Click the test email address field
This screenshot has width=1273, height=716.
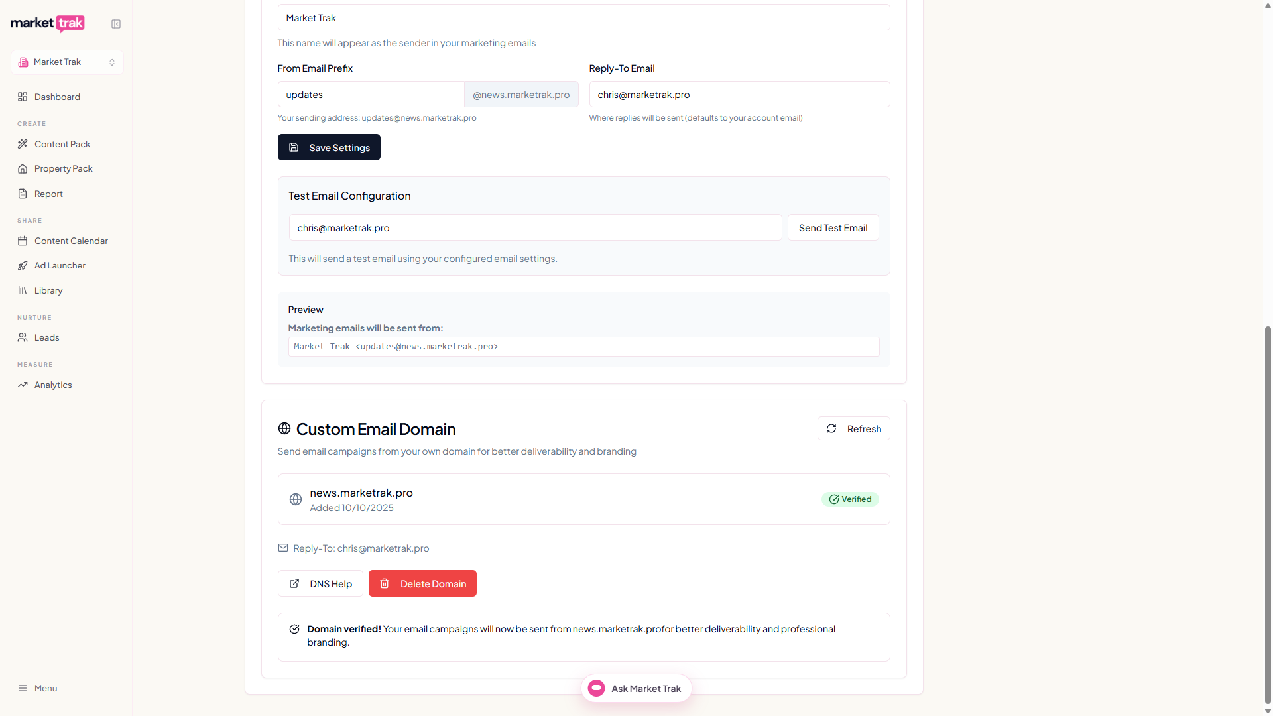pyautogui.click(x=535, y=228)
